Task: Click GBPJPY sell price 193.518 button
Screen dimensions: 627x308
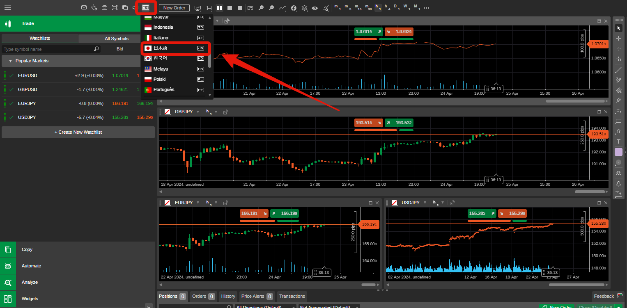Action: tap(369, 123)
